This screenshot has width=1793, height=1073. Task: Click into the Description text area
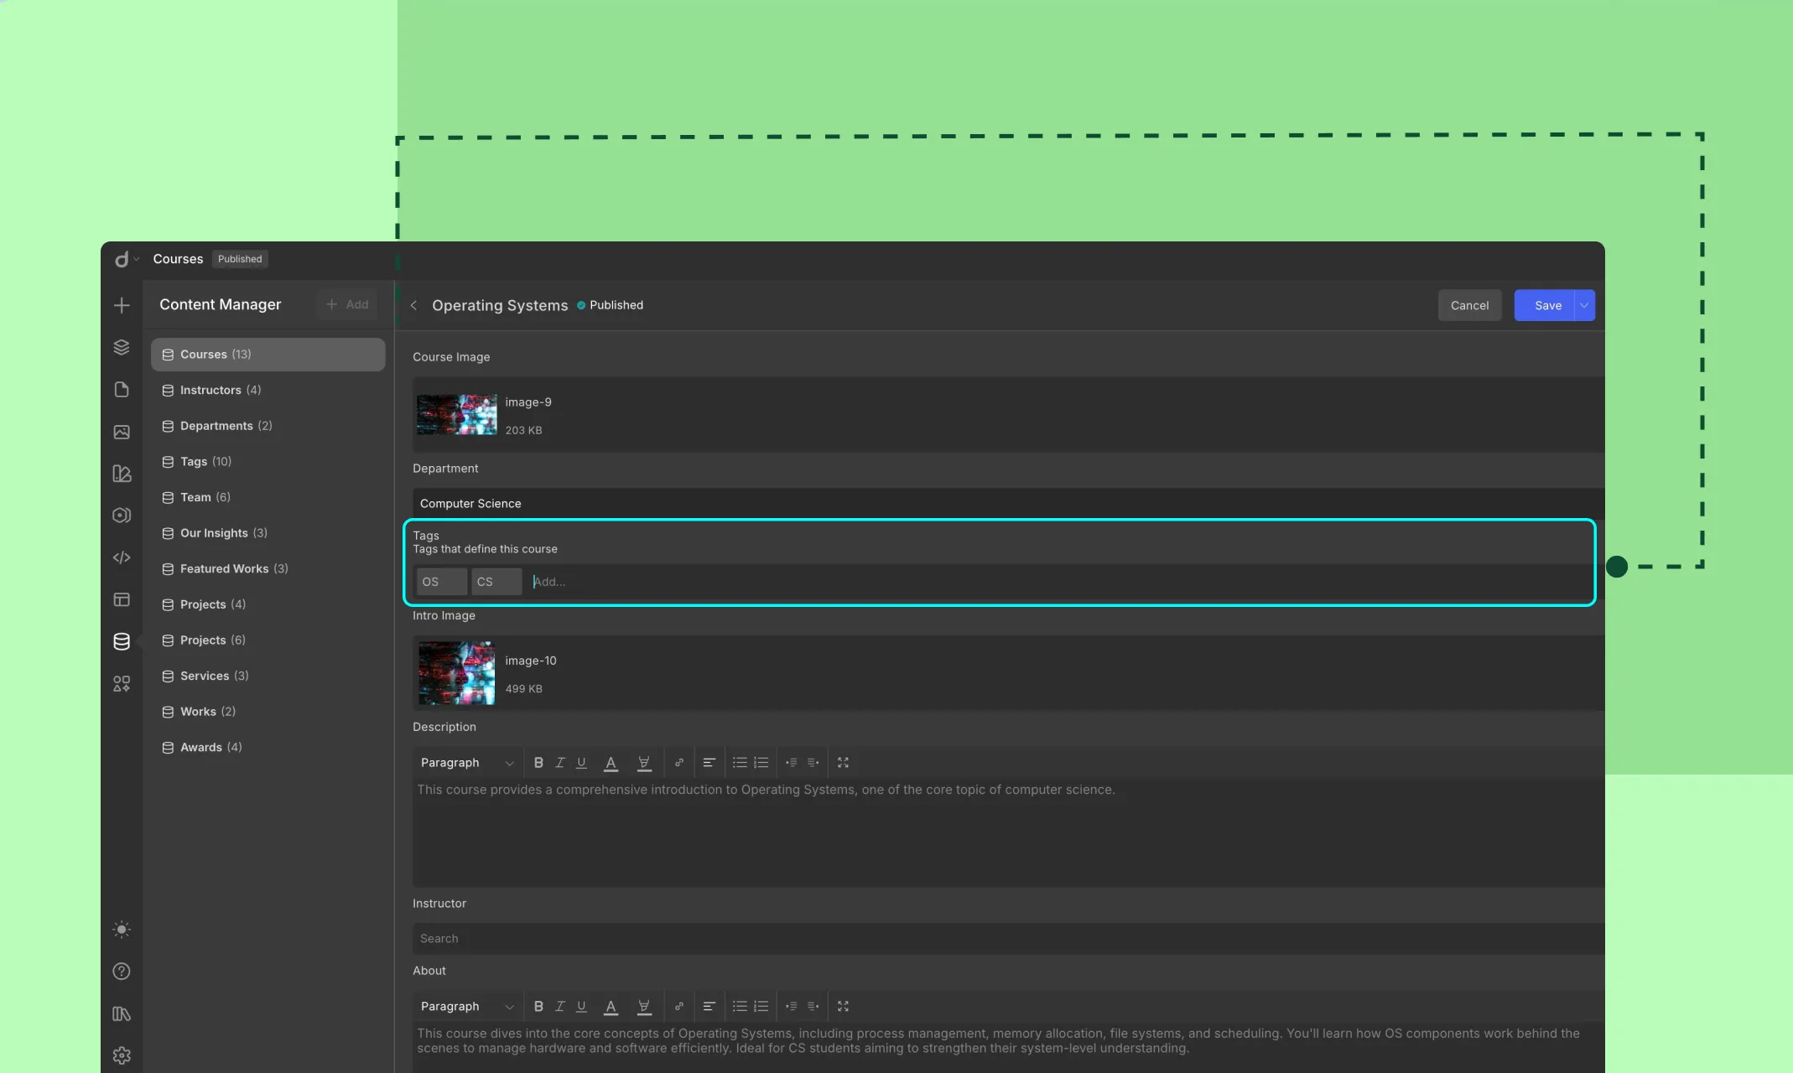click(1008, 832)
